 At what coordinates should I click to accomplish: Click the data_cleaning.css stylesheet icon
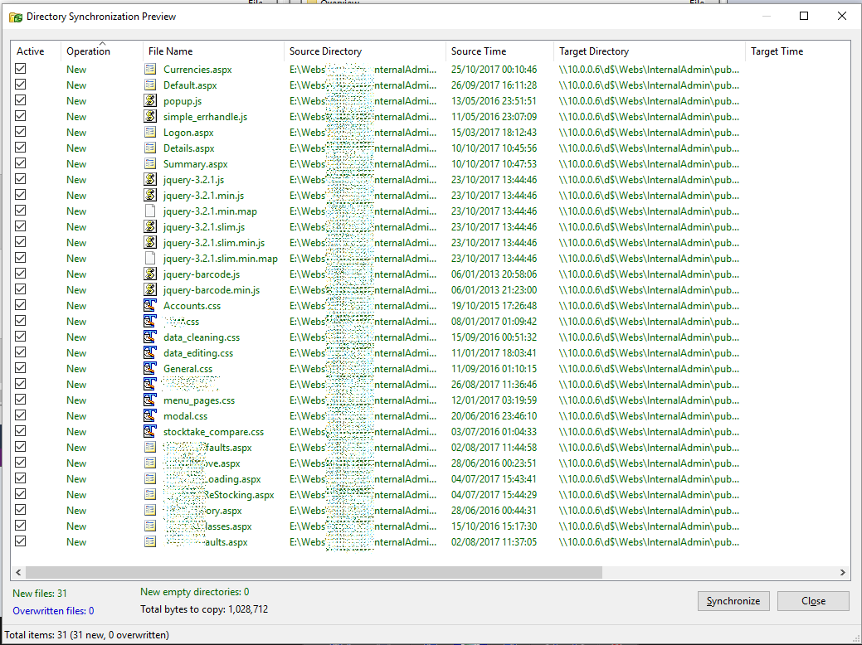click(x=150, y=337)
